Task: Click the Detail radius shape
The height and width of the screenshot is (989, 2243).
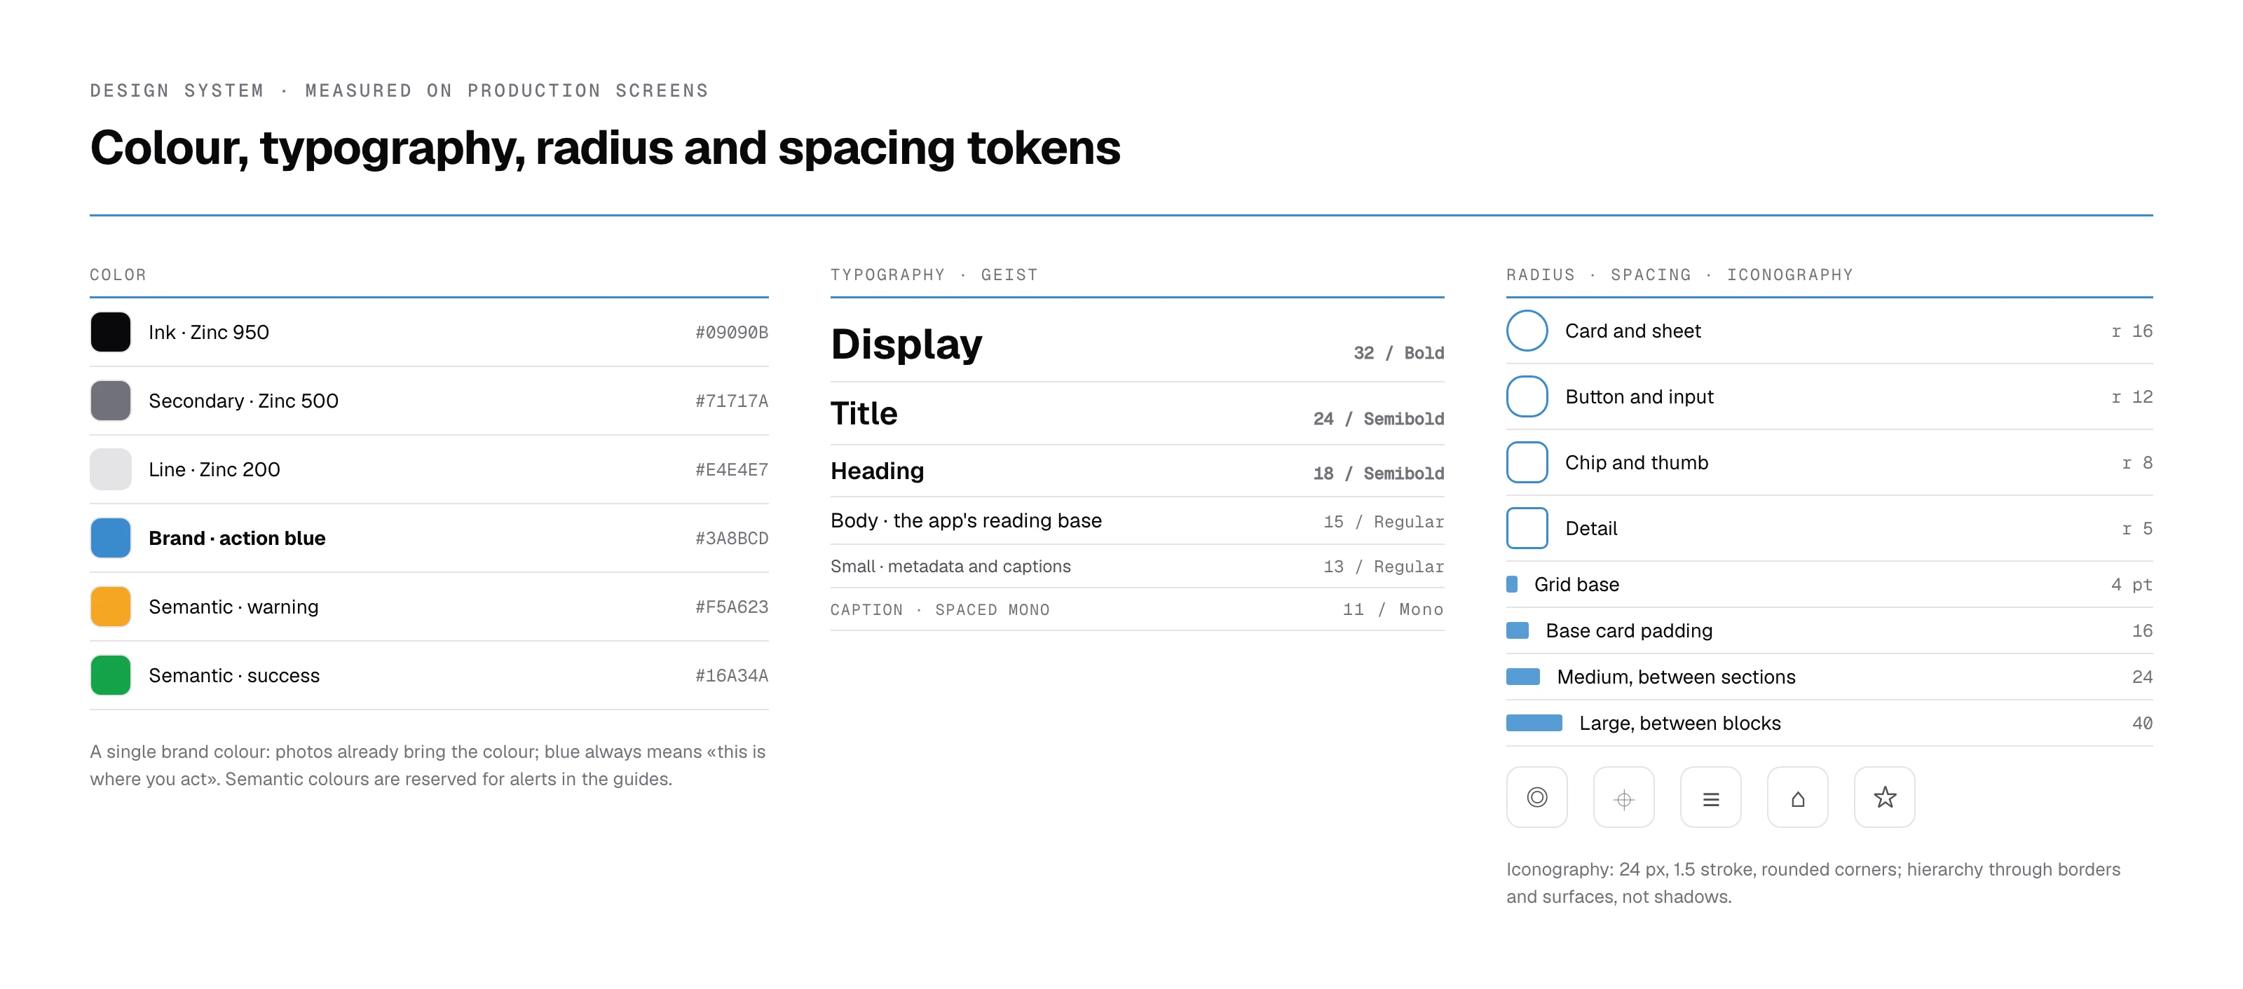Action: click(1527, 528)
